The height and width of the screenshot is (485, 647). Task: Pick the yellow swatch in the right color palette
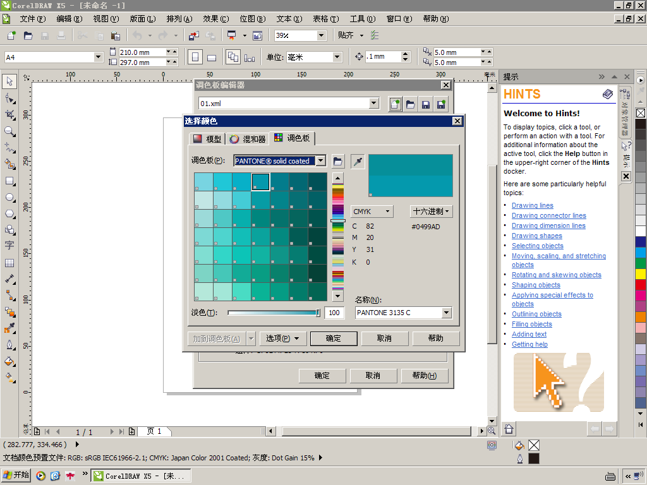(641, 273)
